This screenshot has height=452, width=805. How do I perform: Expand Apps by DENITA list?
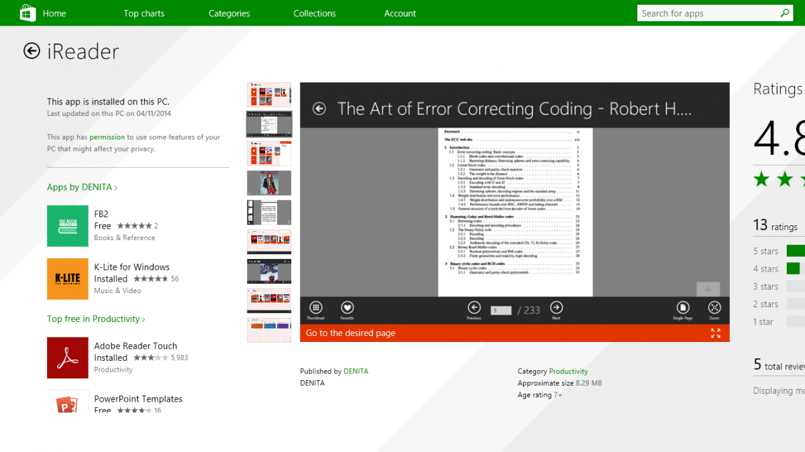[x=83, y=187]
